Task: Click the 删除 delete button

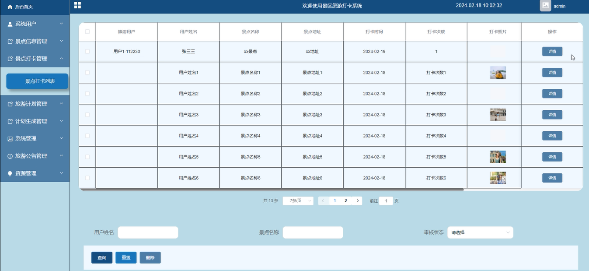Action: pos(150,258)
